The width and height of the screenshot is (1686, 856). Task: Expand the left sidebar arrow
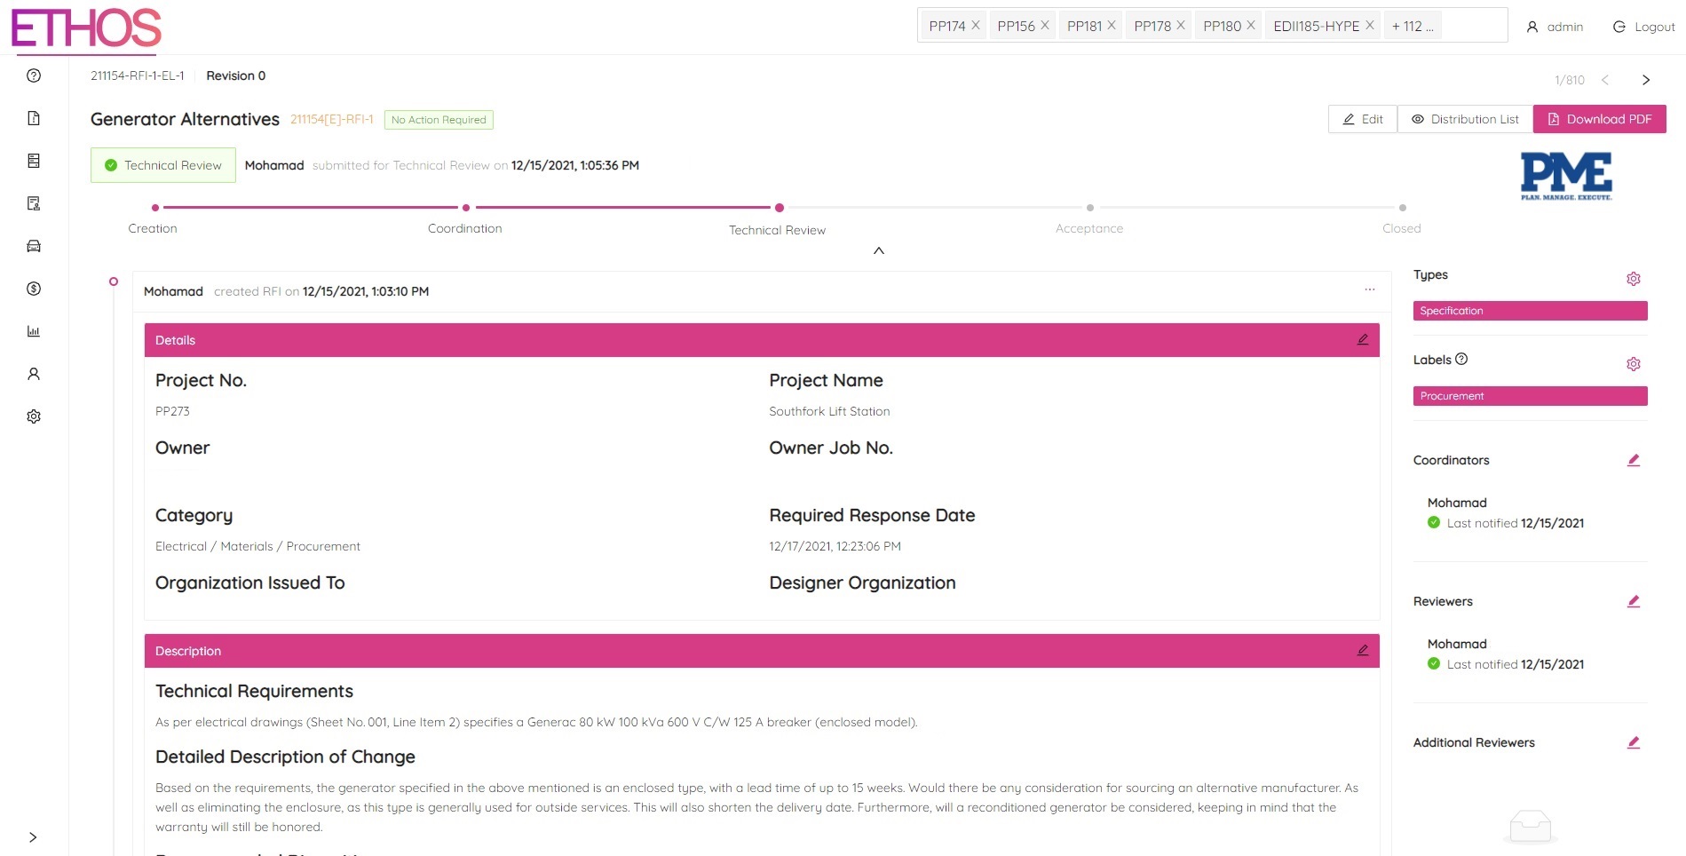pyautogui.click(x=33, y=837)
